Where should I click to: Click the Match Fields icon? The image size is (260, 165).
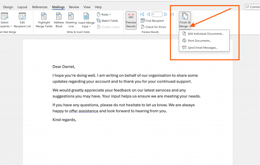click(98, 21)
